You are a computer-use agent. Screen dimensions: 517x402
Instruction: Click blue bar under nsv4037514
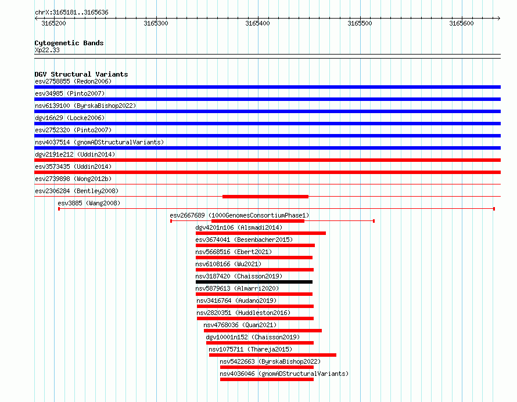coord(267,148)
